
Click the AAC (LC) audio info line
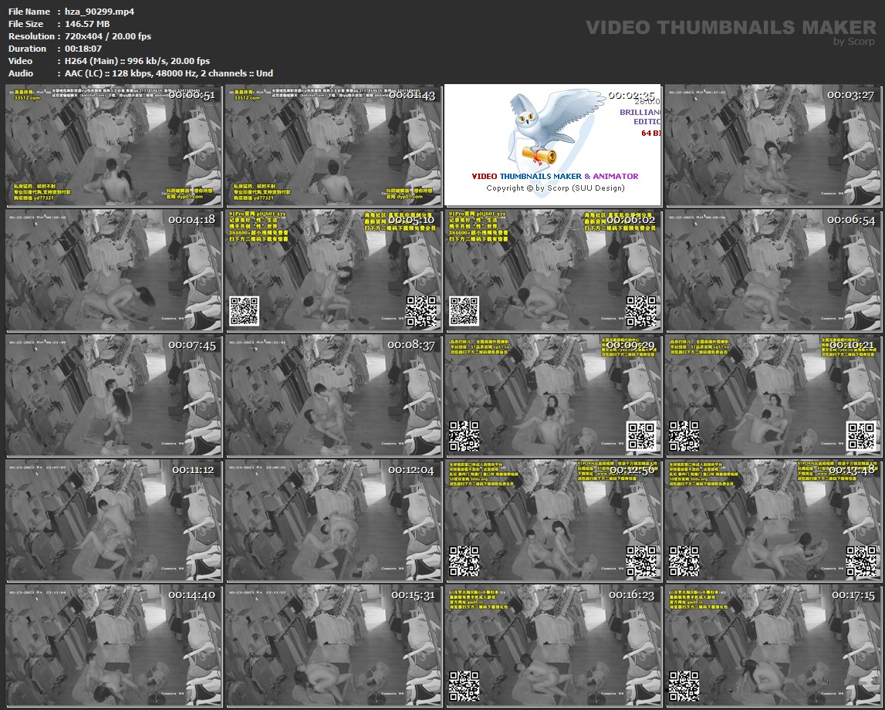[x=169, y=73]
